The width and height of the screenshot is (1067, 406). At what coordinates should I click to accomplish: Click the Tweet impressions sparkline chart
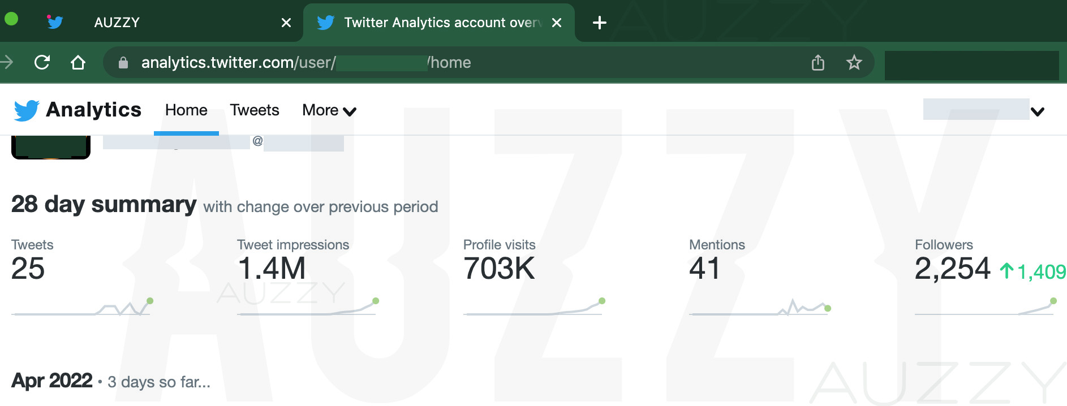[x=308, y=307]
